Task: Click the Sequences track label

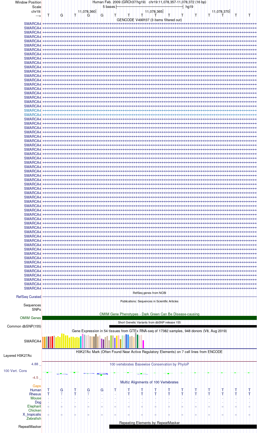Action: point(32,305)
